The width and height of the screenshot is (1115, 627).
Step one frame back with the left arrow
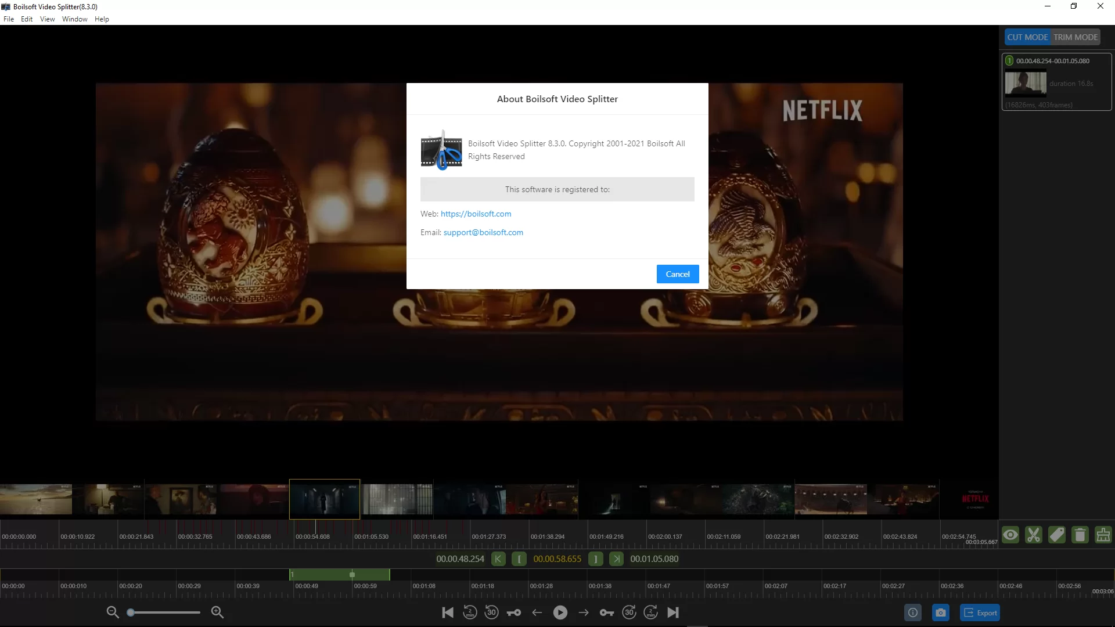point(537,612)
